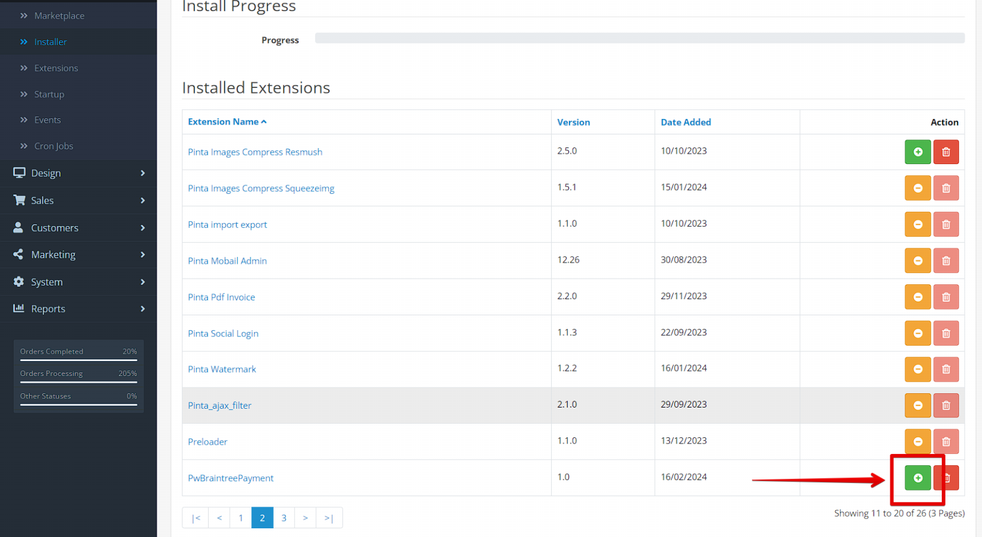Open Pinta Pdf Invoice link

click(x=221, y=297)
